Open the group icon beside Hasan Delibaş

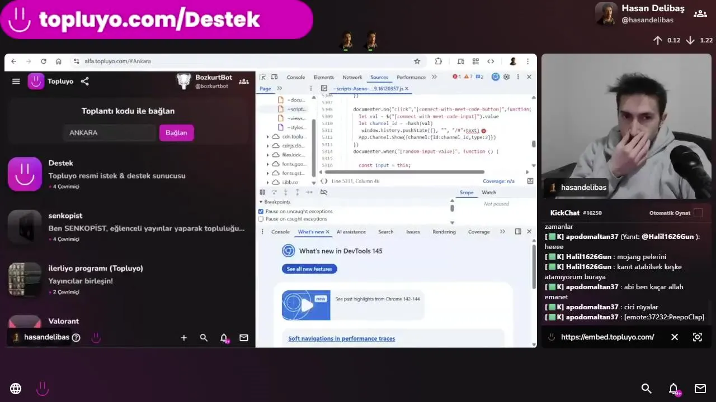click(x=700, y=13)
